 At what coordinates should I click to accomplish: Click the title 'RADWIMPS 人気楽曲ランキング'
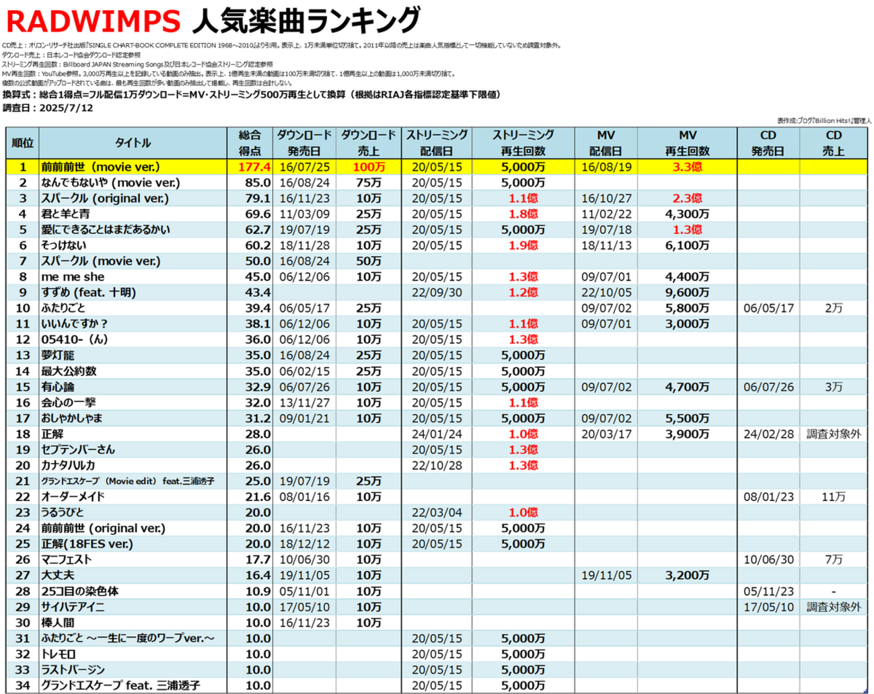[x=213, y=20]
